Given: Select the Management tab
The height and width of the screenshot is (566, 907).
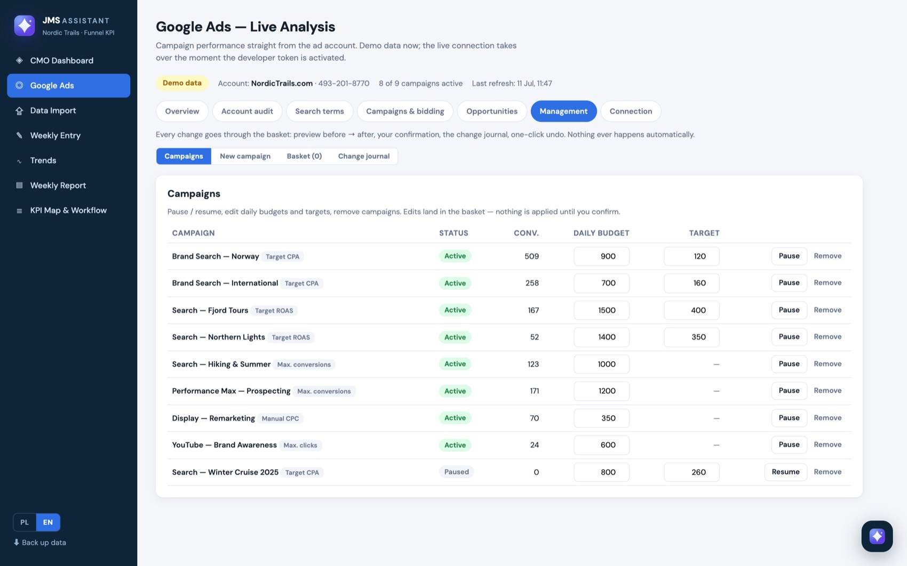Looking at the screenshot, I should [x=563, y=111].
